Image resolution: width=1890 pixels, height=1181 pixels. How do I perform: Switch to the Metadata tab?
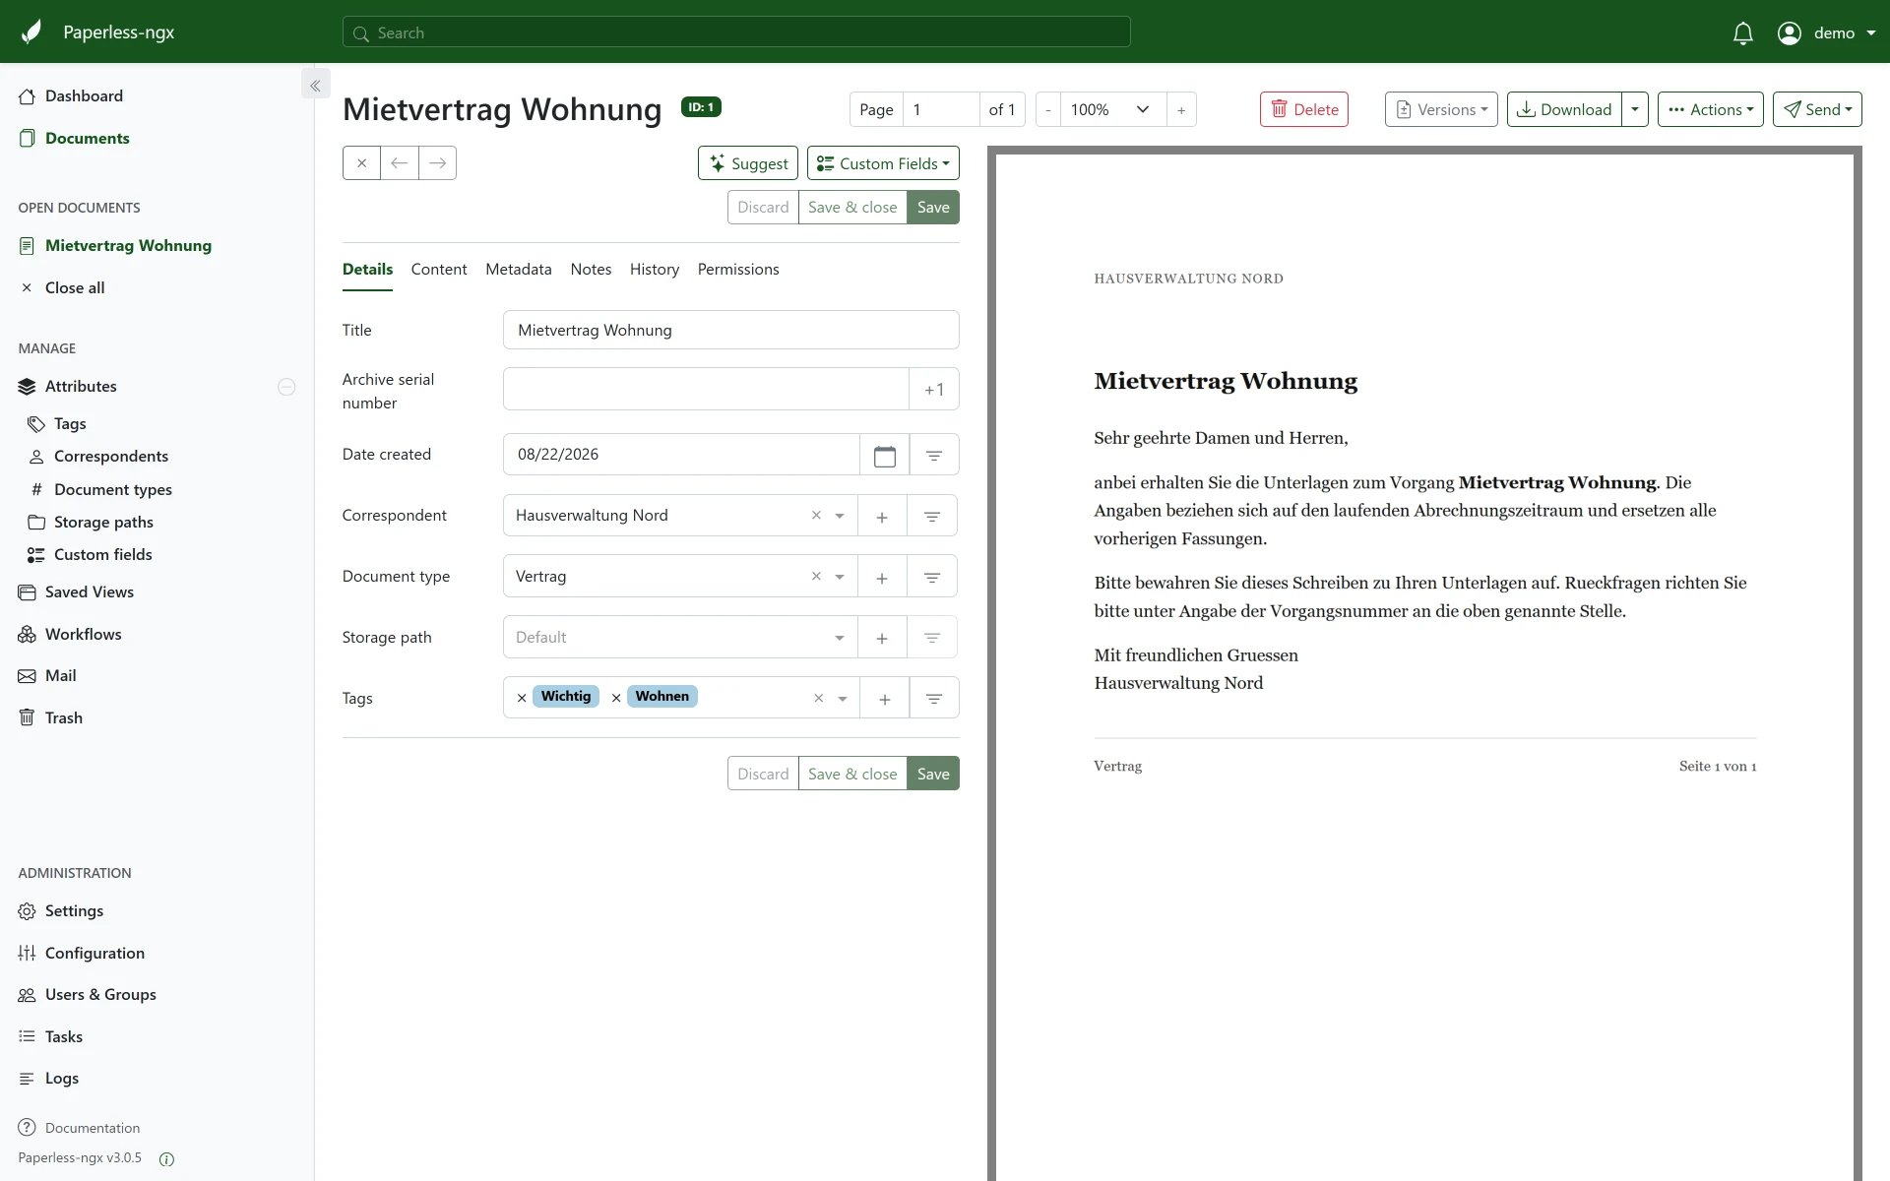519,270
